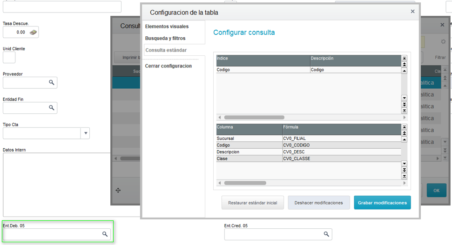
Task: Select the CV0_CODIGO formula cell
Action: [x=342, y=145]
